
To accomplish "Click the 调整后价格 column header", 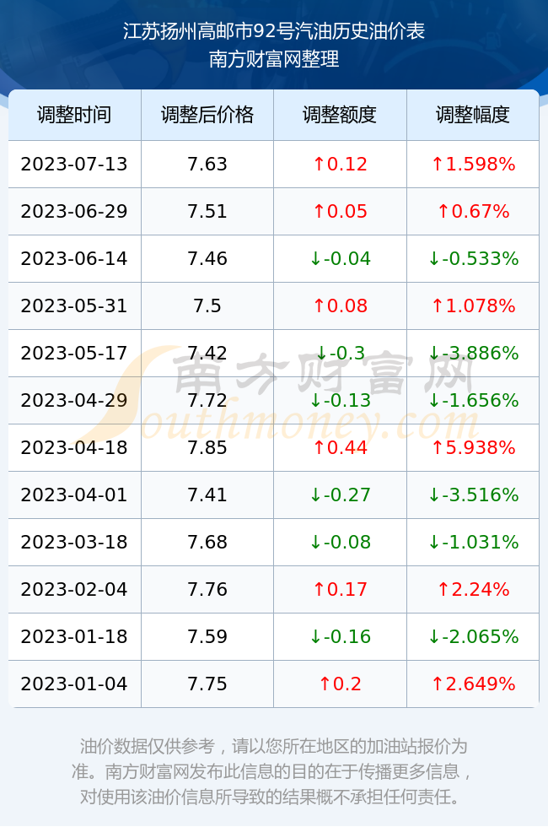I will 207,115.
